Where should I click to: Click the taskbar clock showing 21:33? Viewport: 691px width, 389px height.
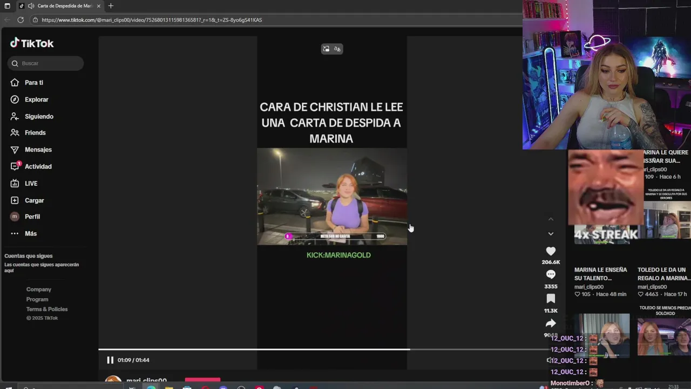[x=673, y=387]
